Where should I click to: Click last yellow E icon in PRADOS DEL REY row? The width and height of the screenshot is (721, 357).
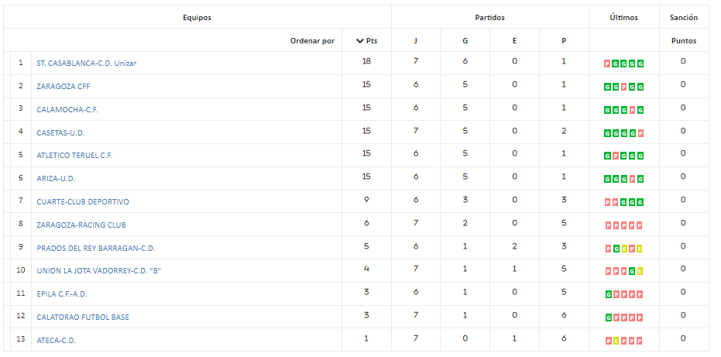[640, 249]
